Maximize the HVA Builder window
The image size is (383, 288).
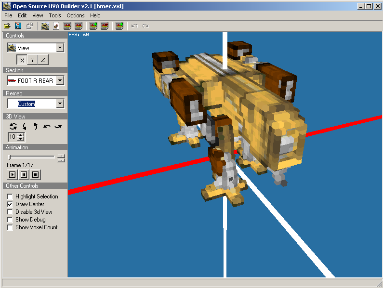click(369, 6)
